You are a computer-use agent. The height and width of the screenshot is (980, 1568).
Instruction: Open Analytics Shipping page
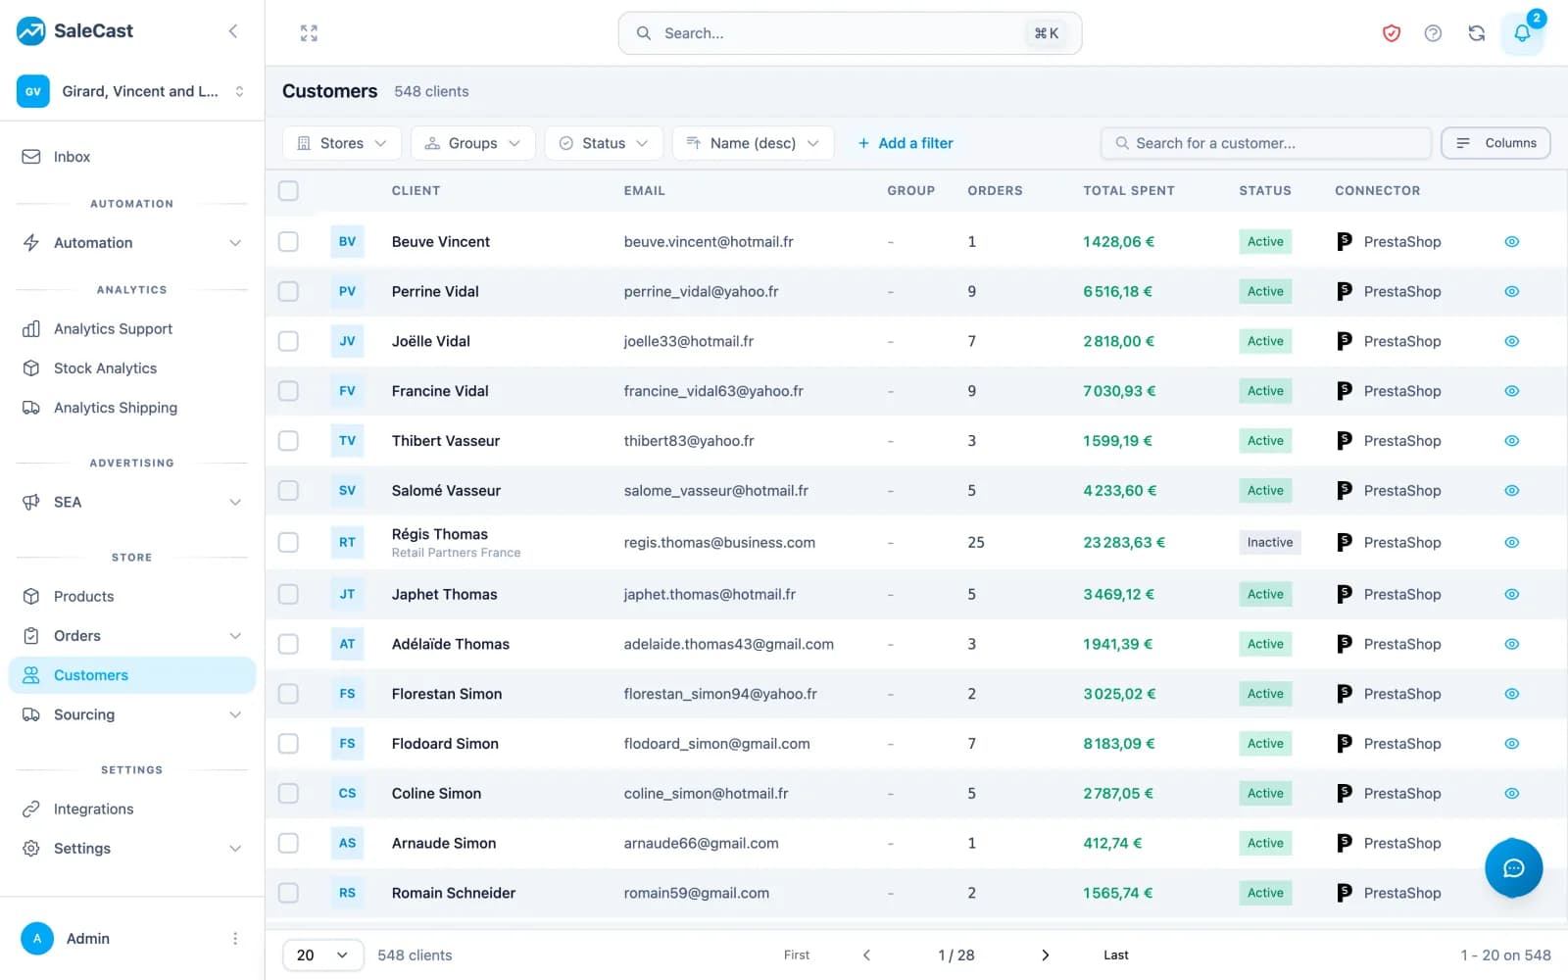(131, 408)
